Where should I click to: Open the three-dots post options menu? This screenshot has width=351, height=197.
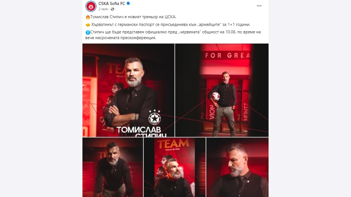tap(259, 6)
